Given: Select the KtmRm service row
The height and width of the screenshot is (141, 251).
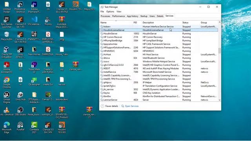Looking at the screenshot, I should tap(158, 96).
